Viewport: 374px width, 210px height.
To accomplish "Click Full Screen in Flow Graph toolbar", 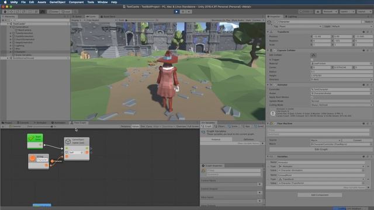I will click(x=193, y=127).
